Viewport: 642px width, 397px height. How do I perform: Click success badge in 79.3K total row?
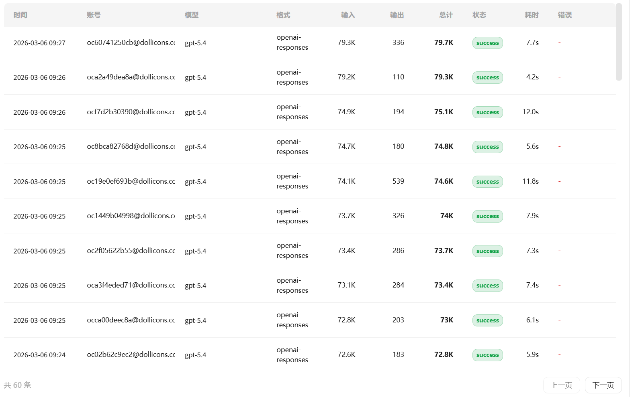487,77
